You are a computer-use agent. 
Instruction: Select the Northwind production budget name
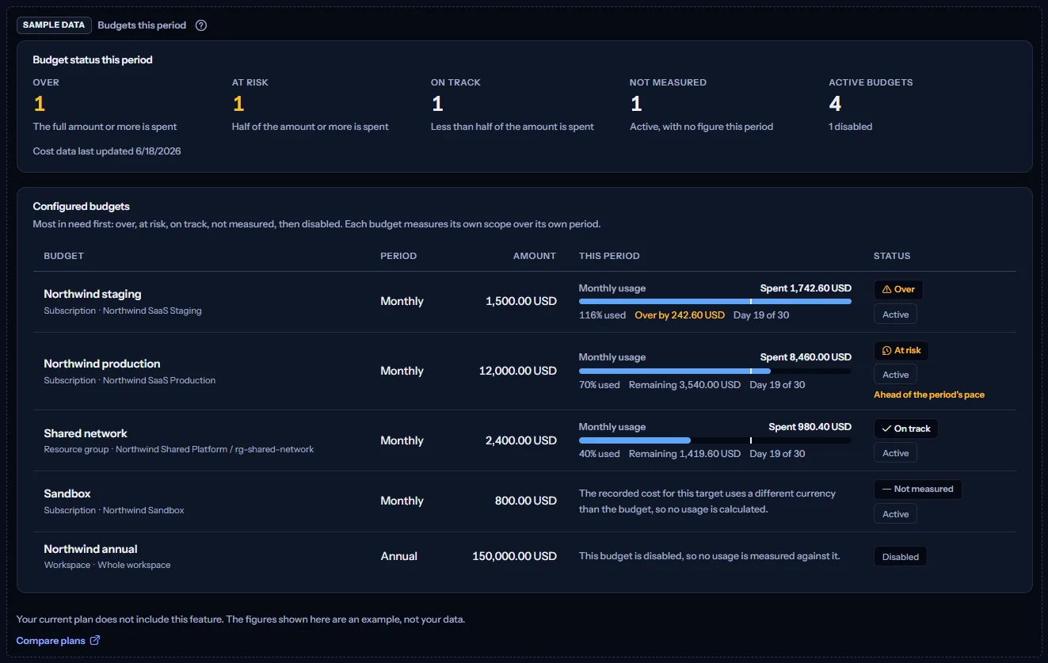click(102, 364)
